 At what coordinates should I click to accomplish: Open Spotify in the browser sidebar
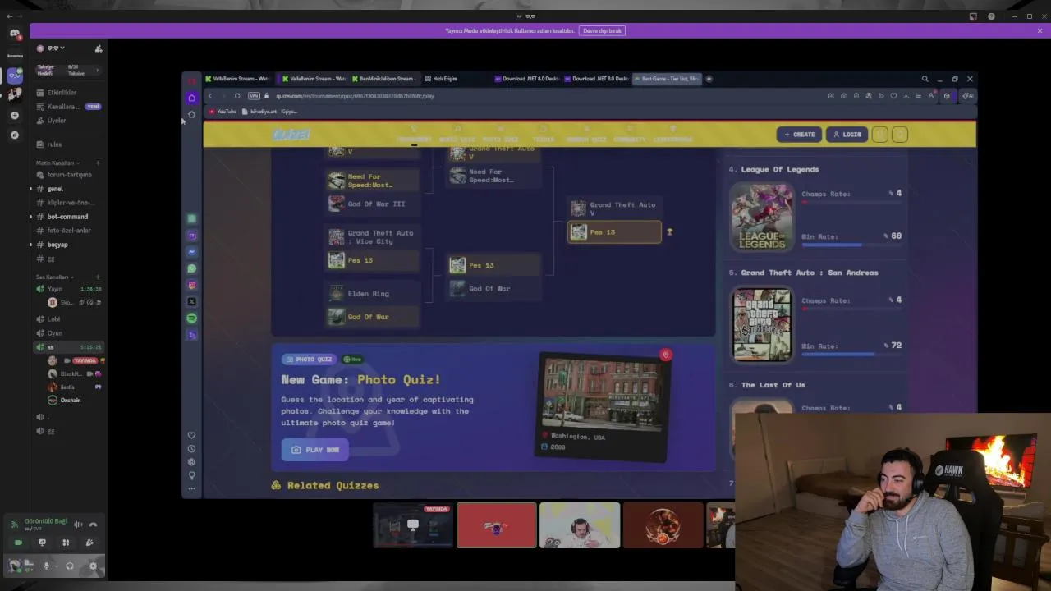[191, 318]
